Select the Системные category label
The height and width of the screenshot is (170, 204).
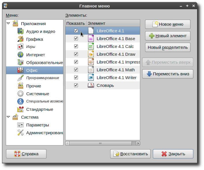[x=38, y=94]
